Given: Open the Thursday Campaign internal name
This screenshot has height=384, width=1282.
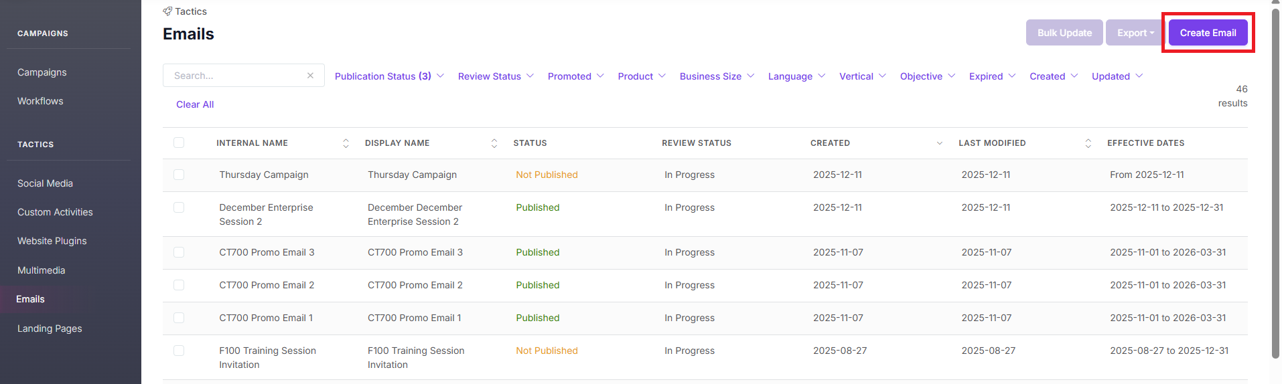Looking at the screenshot, I should click(264, 175).
